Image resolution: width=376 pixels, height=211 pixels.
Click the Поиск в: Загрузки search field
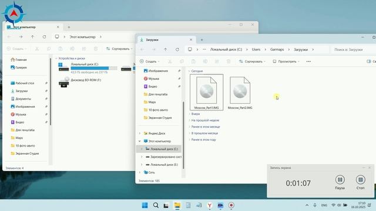[352, 49]
